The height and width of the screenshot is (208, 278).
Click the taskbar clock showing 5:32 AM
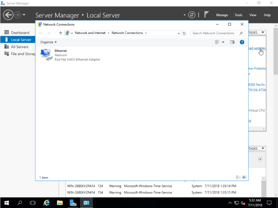pyautogui.click(x=255, y=203)
